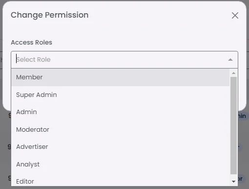Screen dimensions: 249x189
Task: Select the Analyst role
Action: coord(120,164)
